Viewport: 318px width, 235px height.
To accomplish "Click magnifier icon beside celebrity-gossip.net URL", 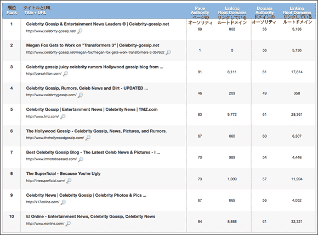I will 80,31.
